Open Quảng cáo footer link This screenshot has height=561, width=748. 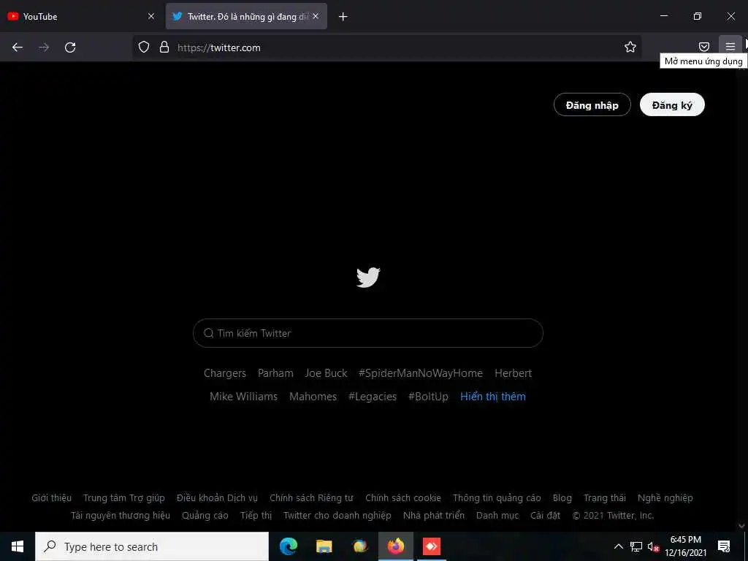pos(205,516)
